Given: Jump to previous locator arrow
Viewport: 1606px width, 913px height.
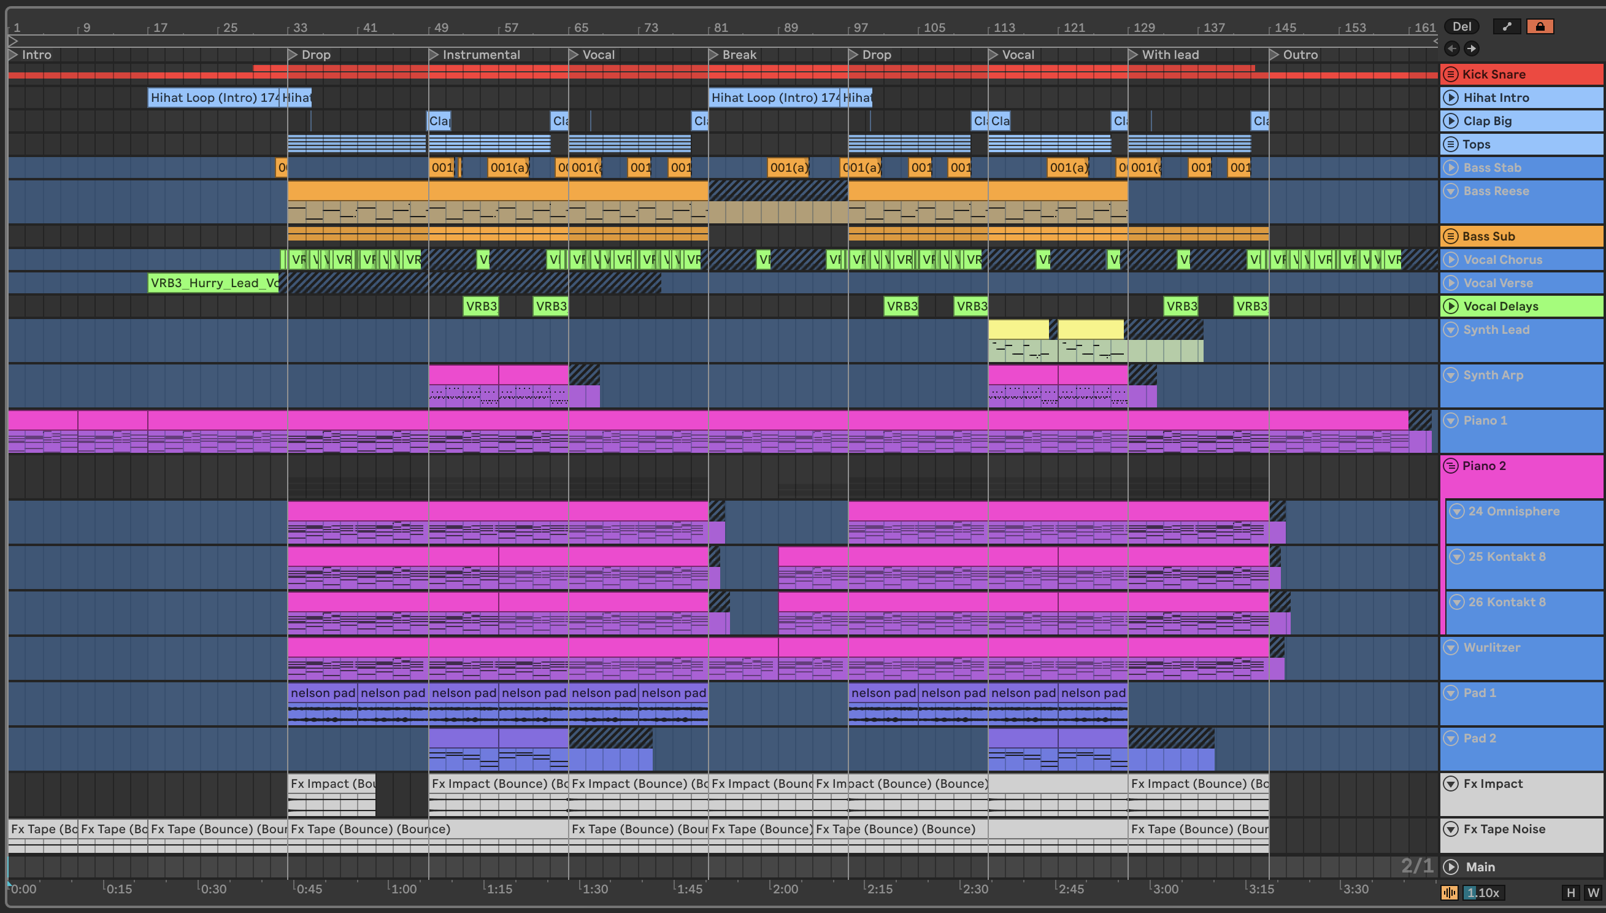Looking at the screenshot, I should (1452, 48).
